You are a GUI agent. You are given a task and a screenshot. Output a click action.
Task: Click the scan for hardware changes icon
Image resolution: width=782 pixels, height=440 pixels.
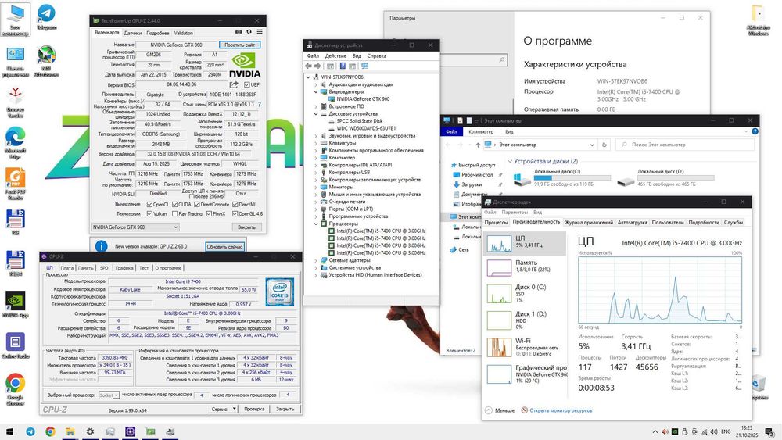[365, 66]
